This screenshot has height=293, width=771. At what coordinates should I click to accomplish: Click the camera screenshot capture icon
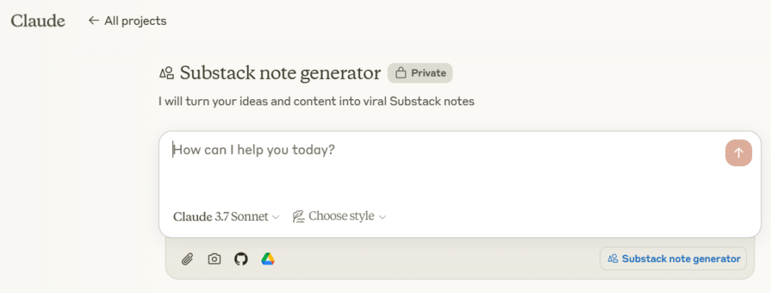coord(215,258)
